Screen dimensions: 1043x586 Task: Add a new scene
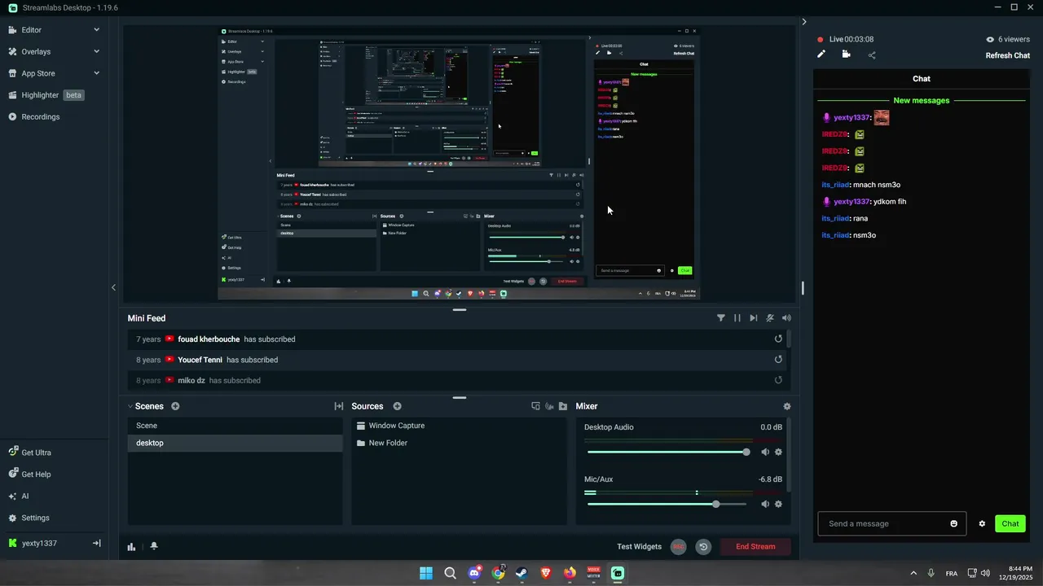pos(175,406)
